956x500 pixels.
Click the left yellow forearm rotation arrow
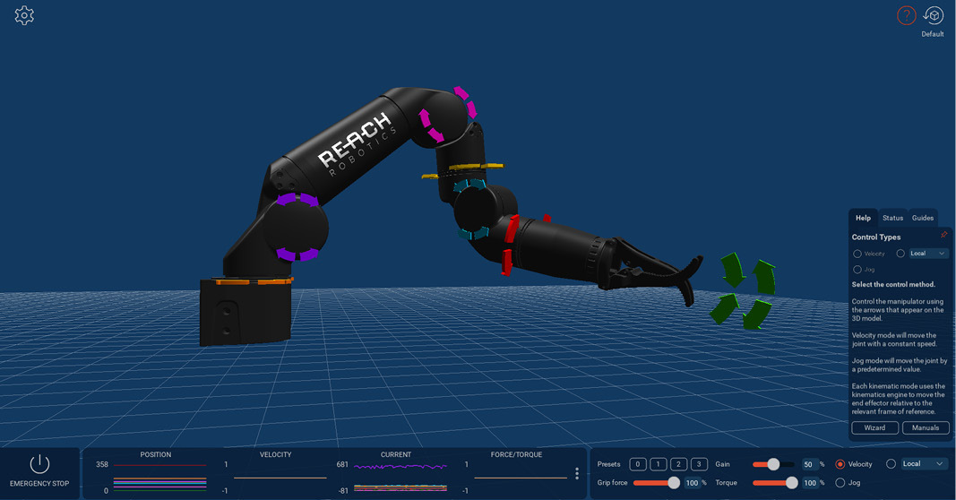coord(430,177)
